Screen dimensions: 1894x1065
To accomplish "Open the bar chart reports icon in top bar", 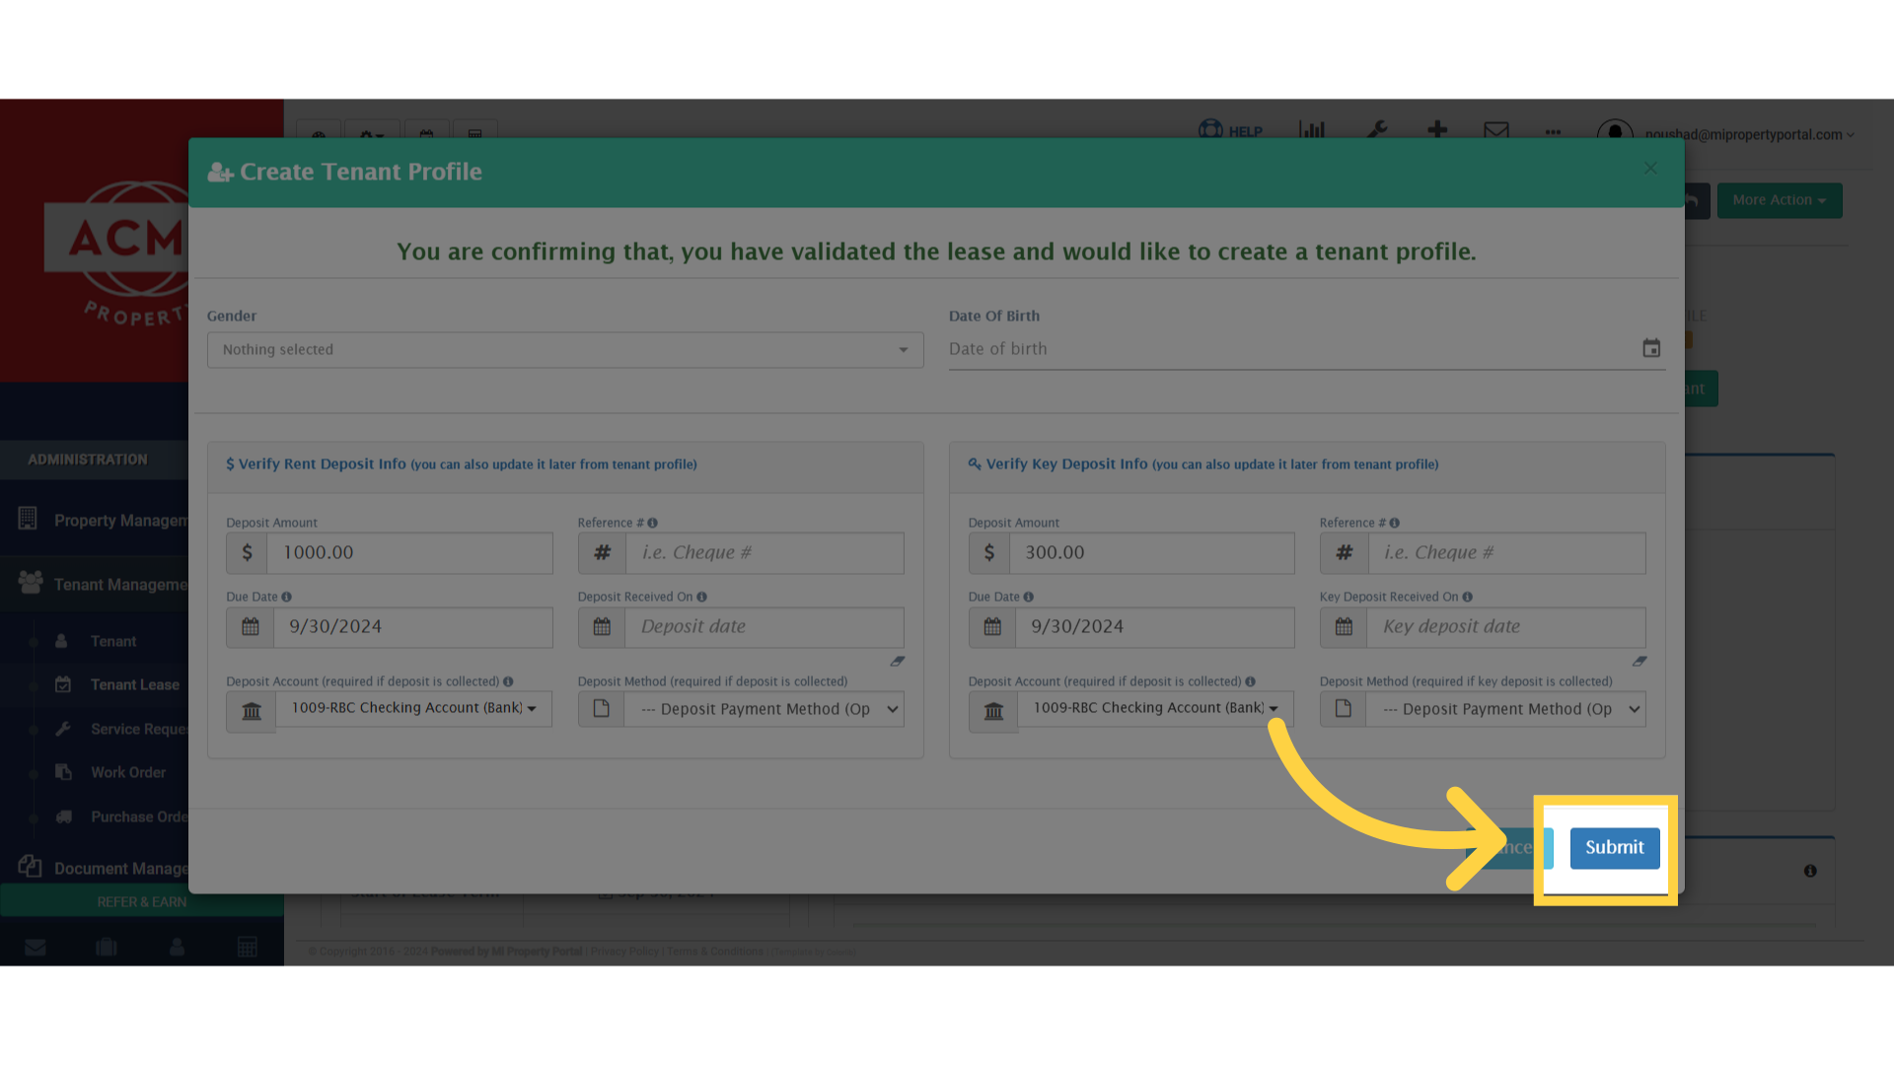I will point(1312,130).
